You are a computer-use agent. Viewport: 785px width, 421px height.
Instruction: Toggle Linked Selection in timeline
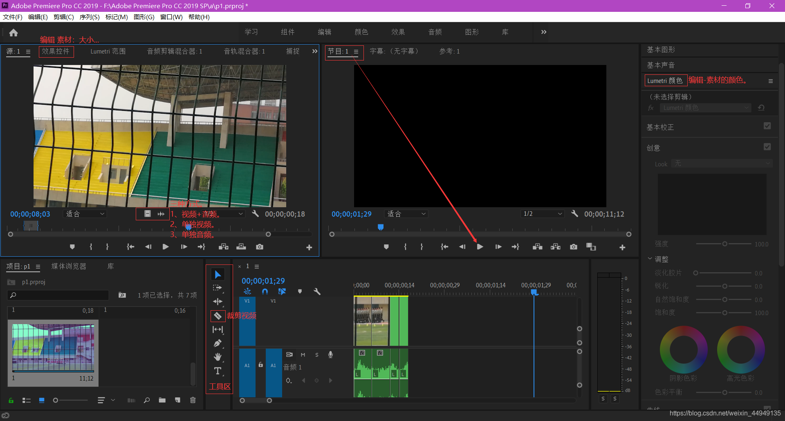click(x=282, y=291)
